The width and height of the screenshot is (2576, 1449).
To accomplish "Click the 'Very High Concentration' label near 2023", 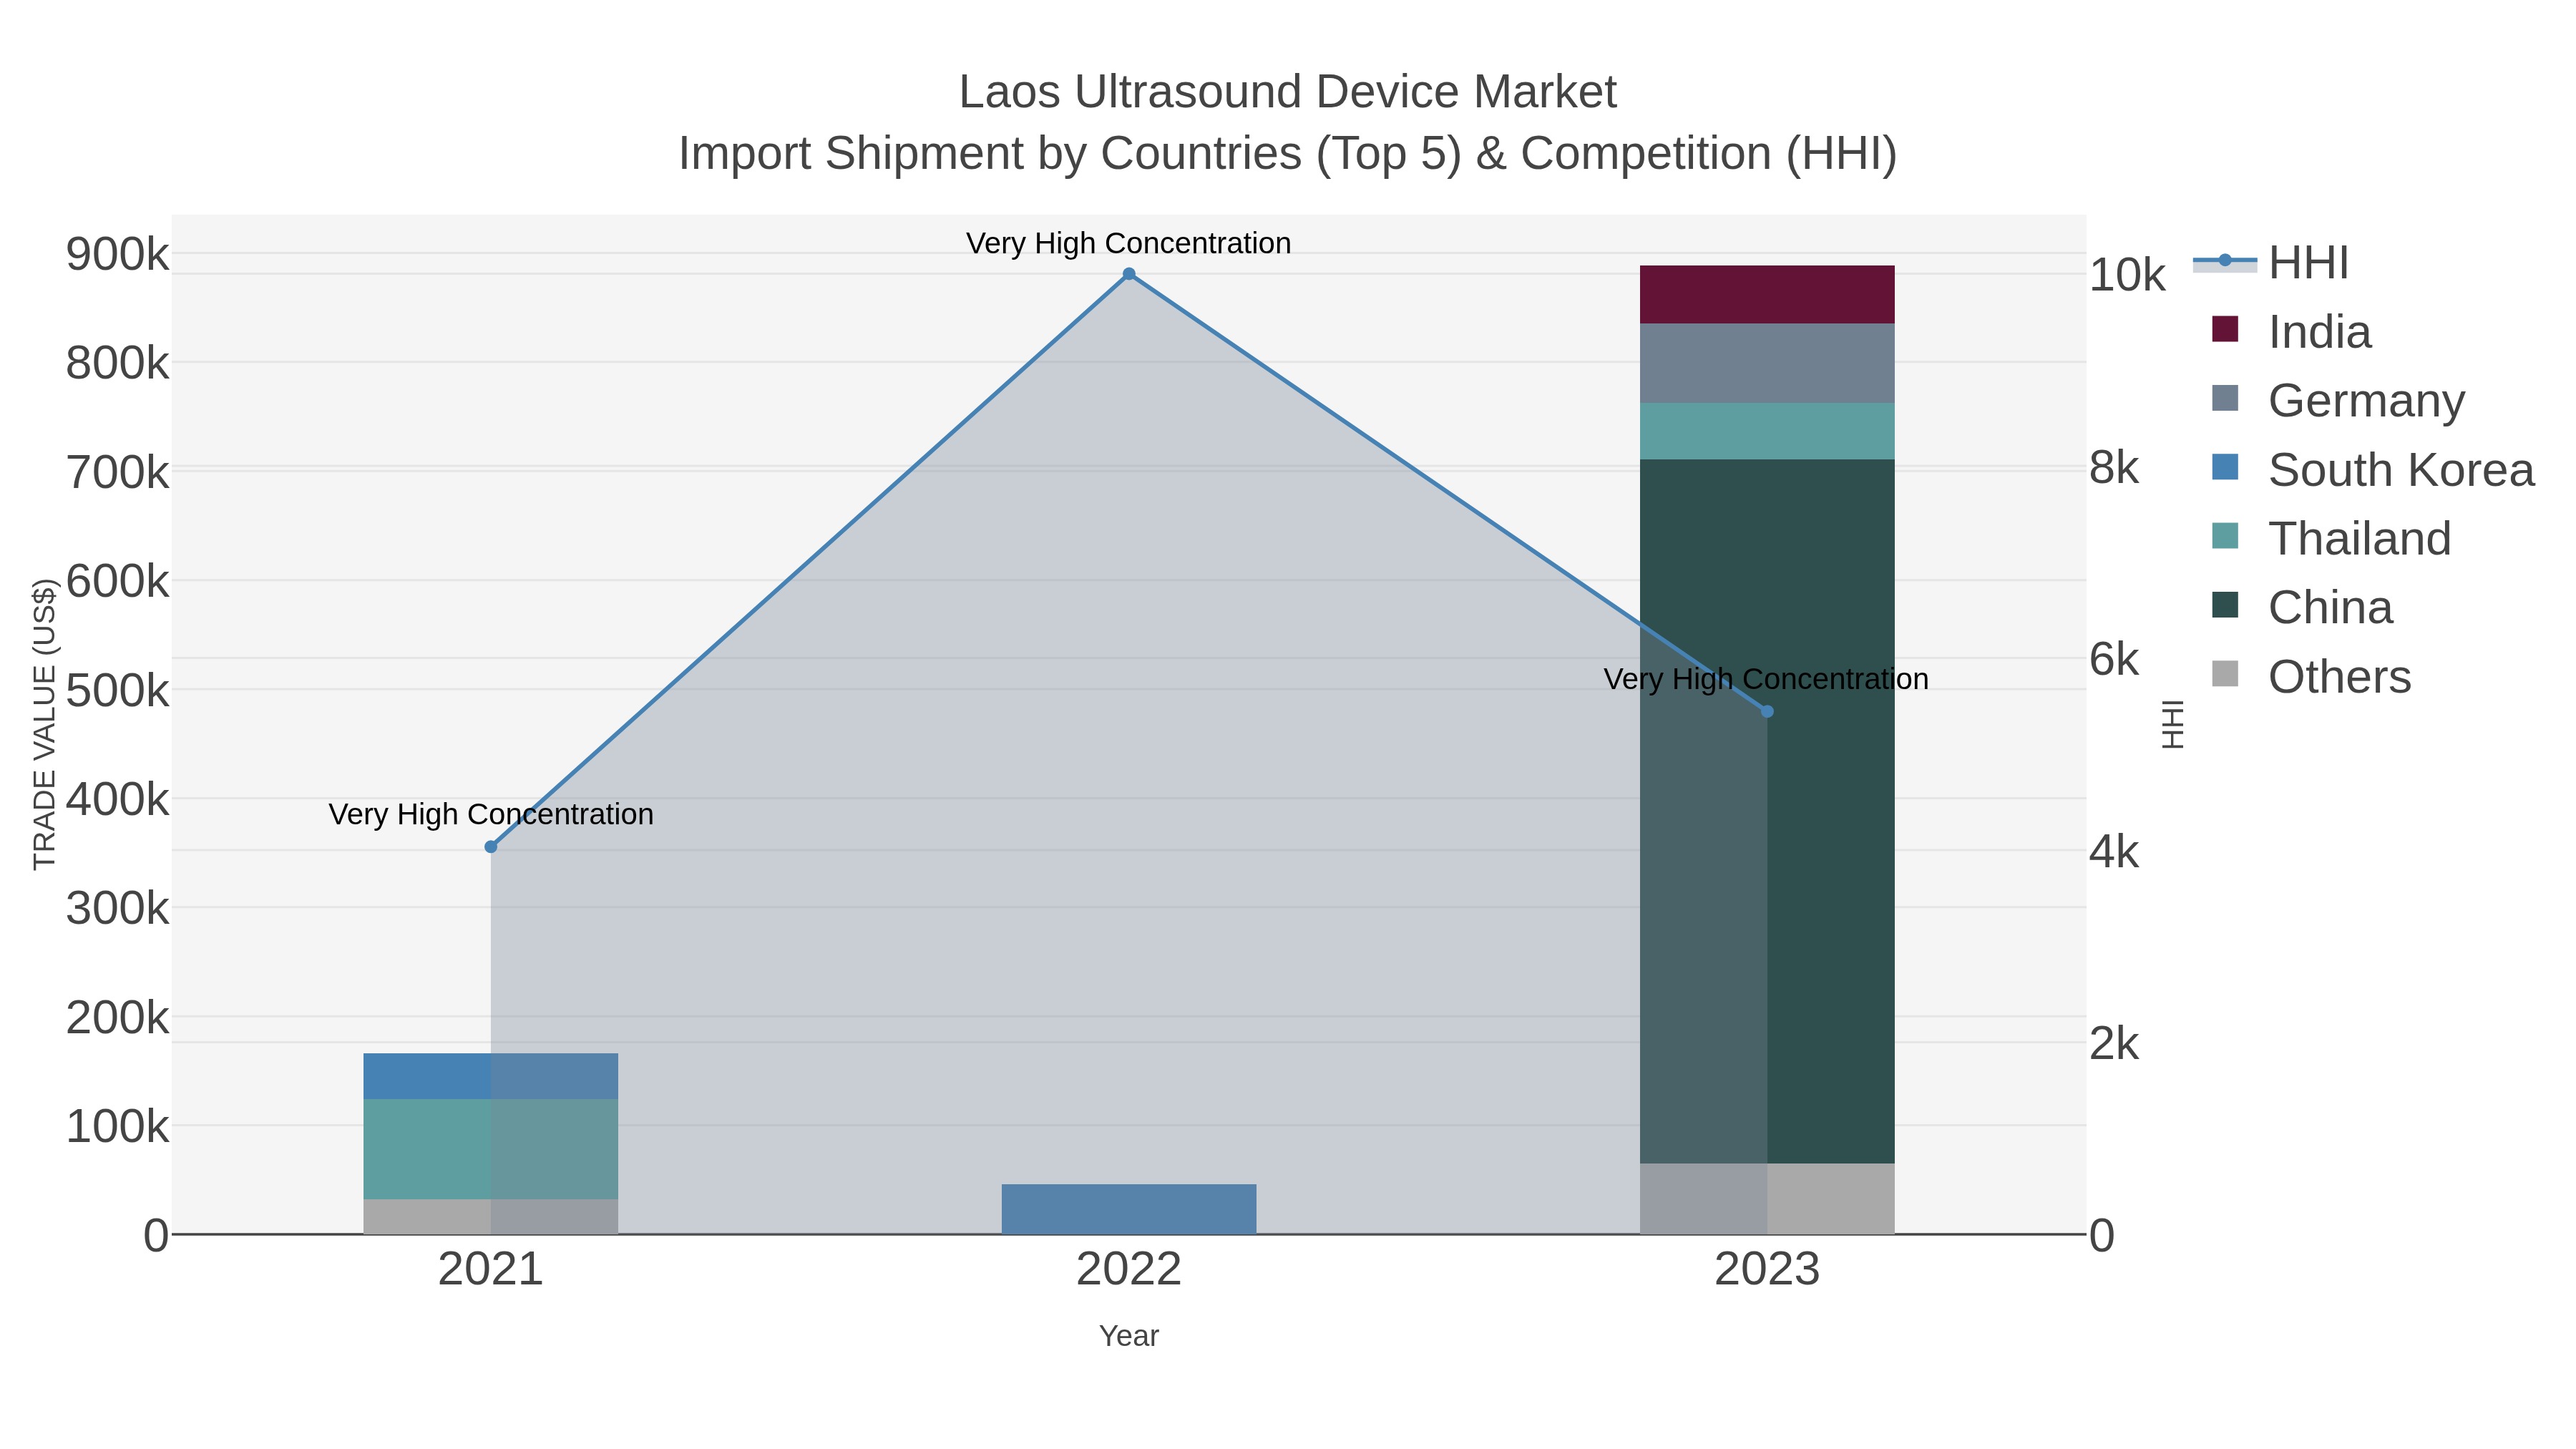I will [x=1766, y=679].
